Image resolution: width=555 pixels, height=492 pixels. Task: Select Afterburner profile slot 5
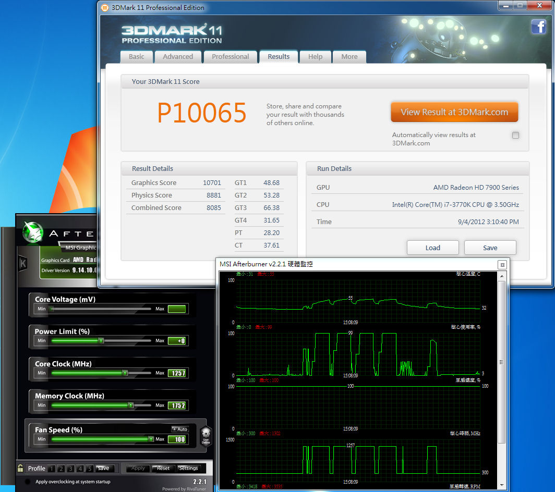click(90, 469)
